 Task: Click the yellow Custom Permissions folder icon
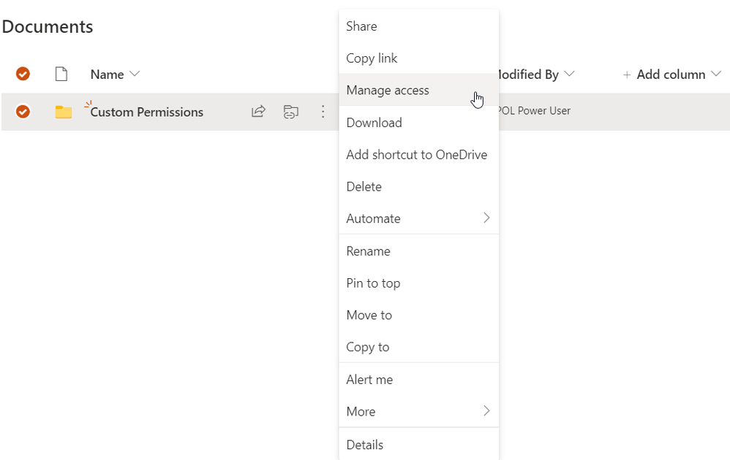[64, 112]
